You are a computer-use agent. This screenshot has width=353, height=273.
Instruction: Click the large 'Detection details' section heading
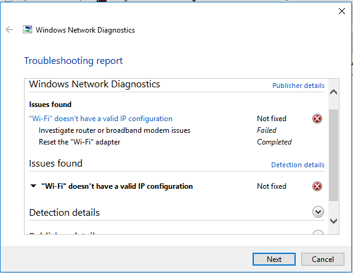[x=65, y=213]
